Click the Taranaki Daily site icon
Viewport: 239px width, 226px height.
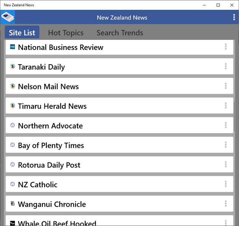12,66
